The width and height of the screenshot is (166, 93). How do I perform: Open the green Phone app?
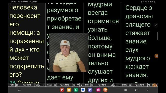(x=76, y=90)
